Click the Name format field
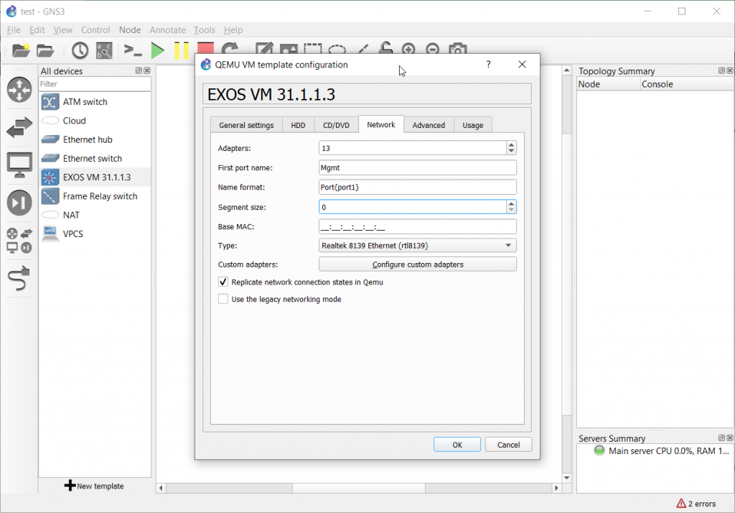The height and width of the screenshot is (513, 735). pos(418,187)
